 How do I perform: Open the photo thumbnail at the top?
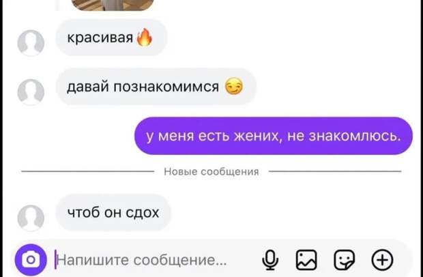pos(113,5)
